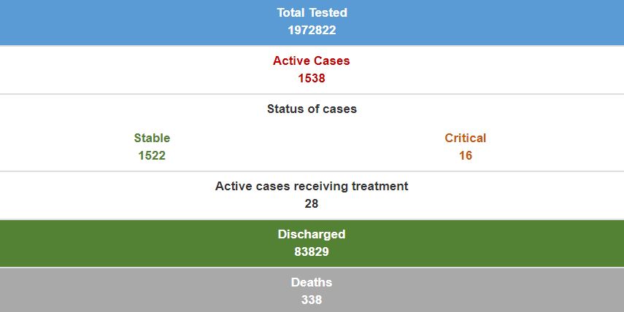Viewport: 624px width, 312px height.
Task: Click the green Stable label
Action: (x=152, y=138)
